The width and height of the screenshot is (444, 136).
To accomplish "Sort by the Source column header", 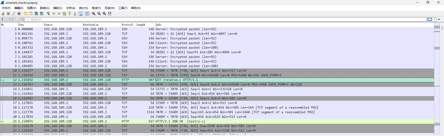I will [62, 25].
